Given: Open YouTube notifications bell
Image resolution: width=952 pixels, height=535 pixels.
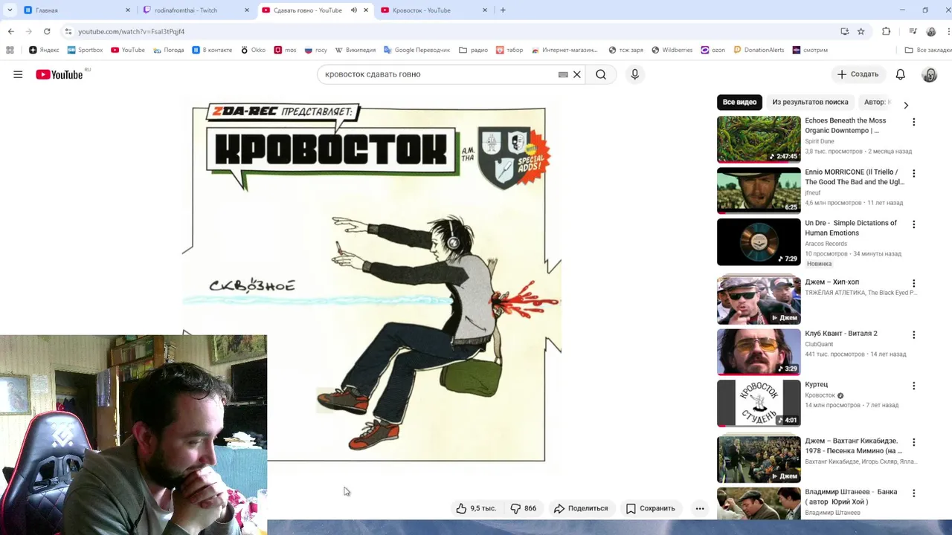Looking at the screenshot, I should coord(900,74).
